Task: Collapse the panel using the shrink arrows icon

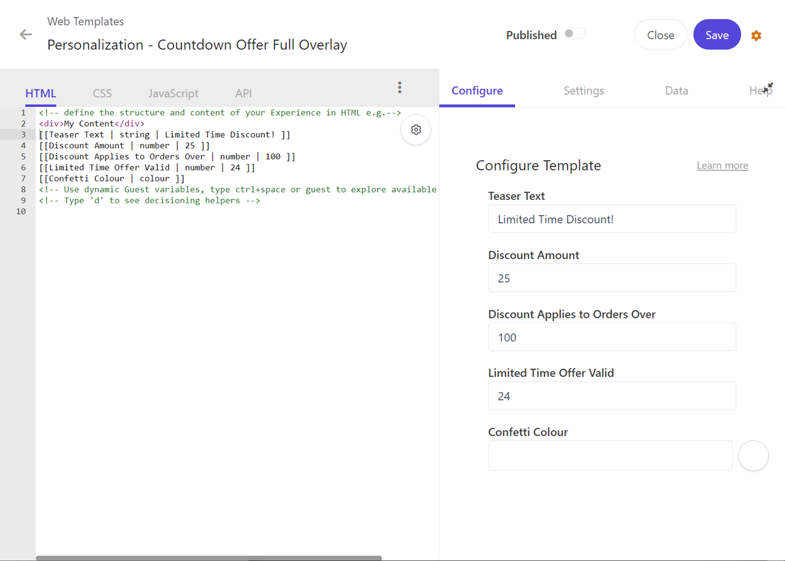Action: coord(768,88)
